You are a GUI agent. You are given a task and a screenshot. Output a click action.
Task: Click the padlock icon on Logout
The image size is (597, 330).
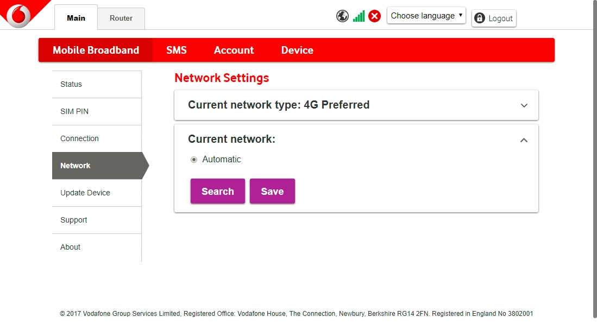479,18
